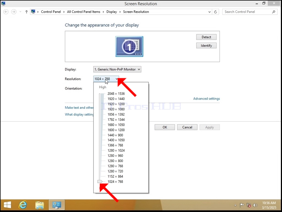Set resolution to 1856 × 1392
Screen dimensions: 282x212
coord(116,114)
